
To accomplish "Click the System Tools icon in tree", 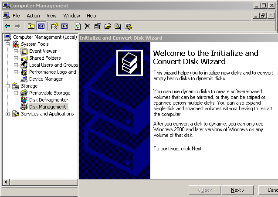I will tap(16, 44).
